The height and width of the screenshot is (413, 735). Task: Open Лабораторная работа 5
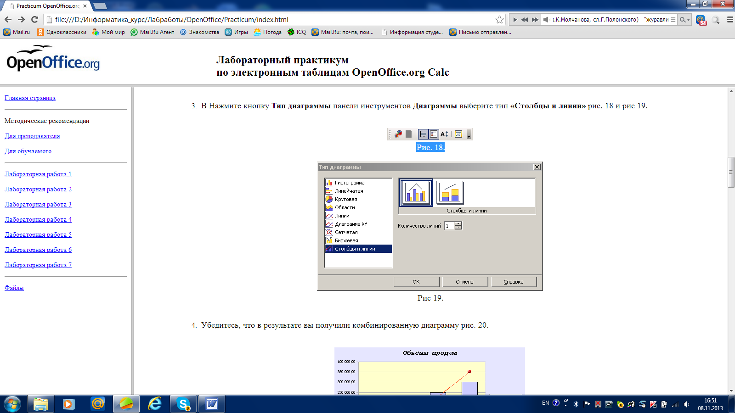pyautogui.click(x=38, y=234)
